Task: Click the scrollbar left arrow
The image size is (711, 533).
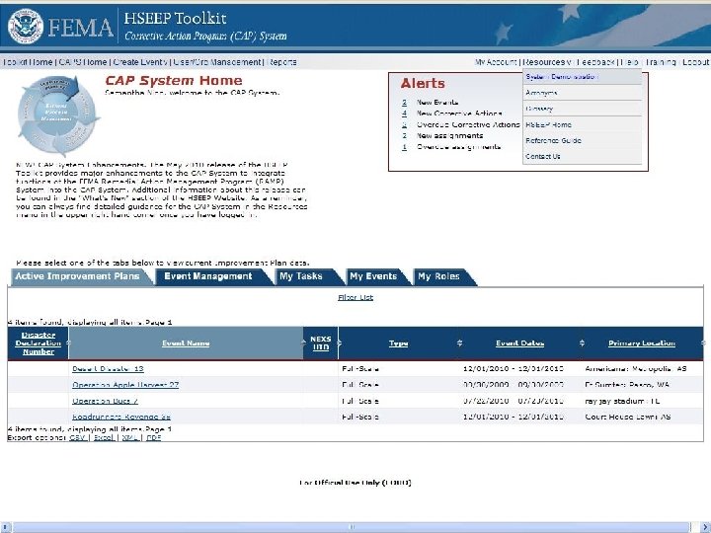Action: click(x=5, y=527)
